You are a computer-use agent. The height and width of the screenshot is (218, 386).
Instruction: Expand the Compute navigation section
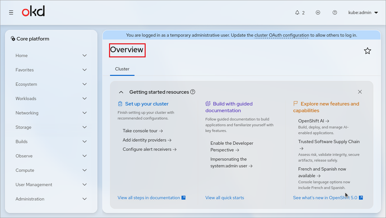coord(51,170)
